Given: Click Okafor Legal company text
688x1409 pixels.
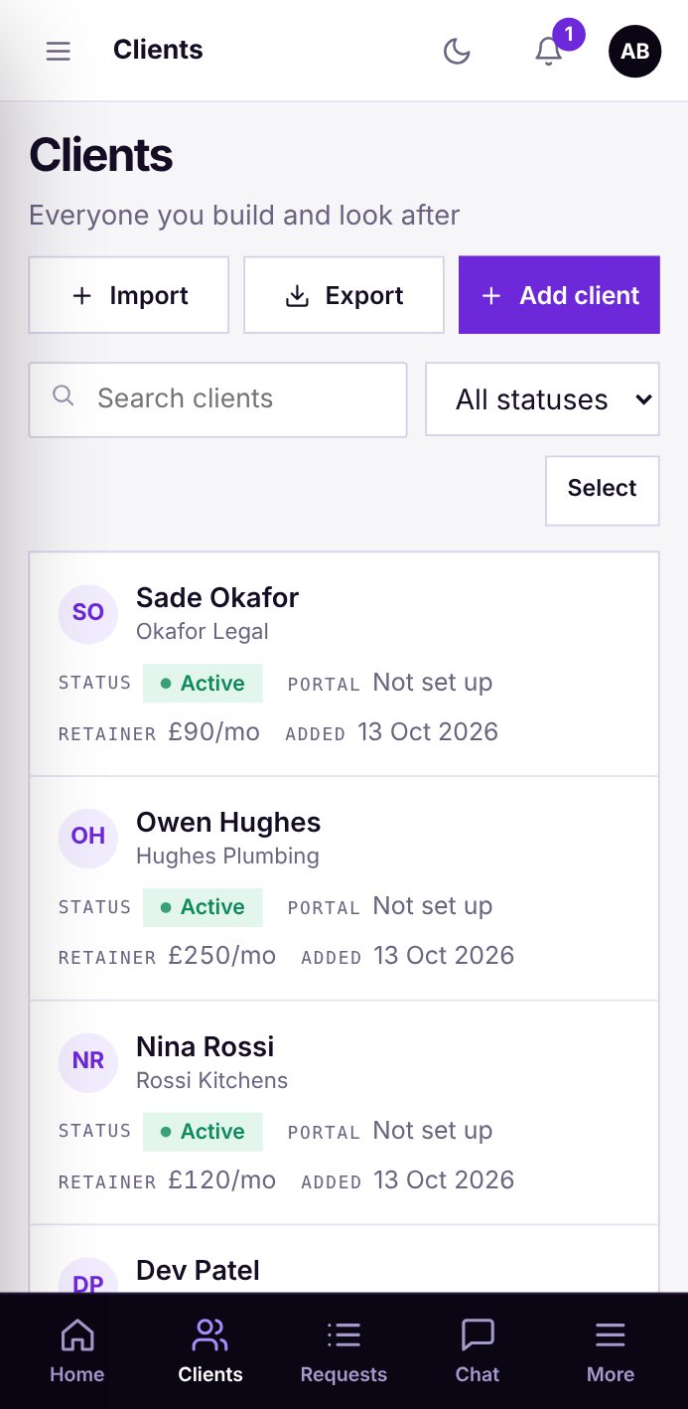Looking at the screenshot, I should pos(203,631).
